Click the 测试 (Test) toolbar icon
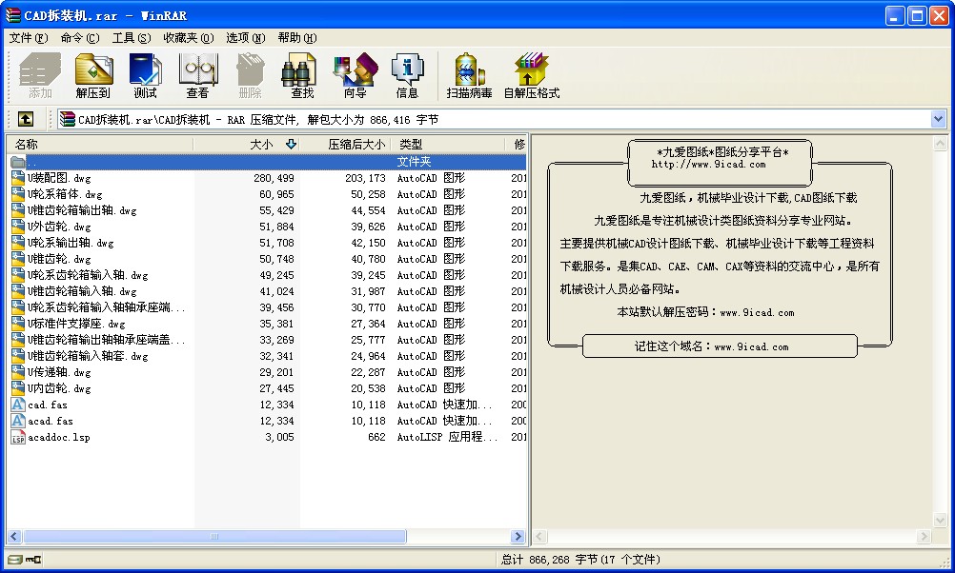Viewport: 955px width, 573px height. (146, 75)
